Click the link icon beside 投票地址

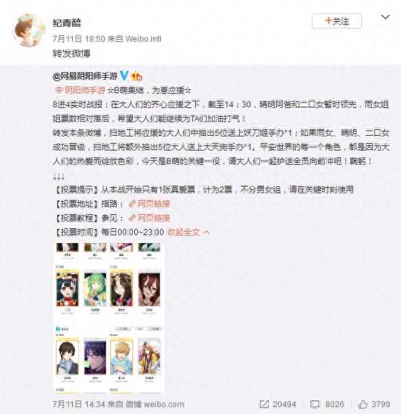(132, 204)
